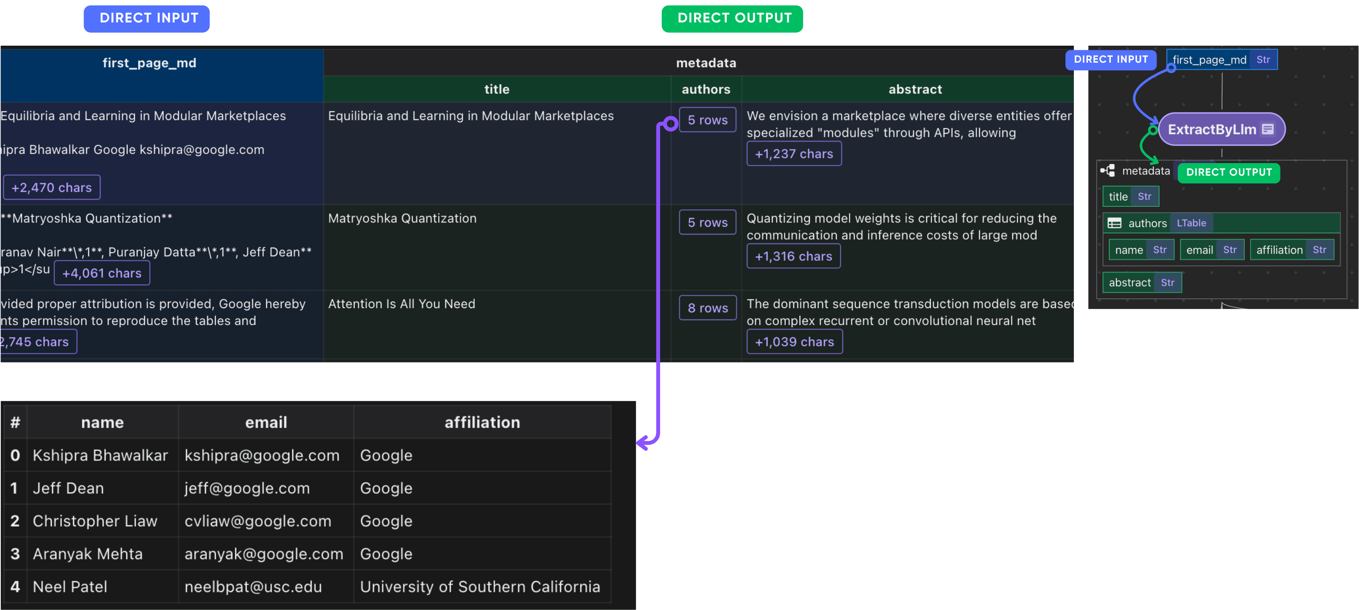
Task: Click the abstract column header
Action: [x=915, y=90]
